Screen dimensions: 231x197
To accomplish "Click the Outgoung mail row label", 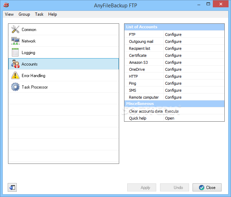I will point(141,41).
